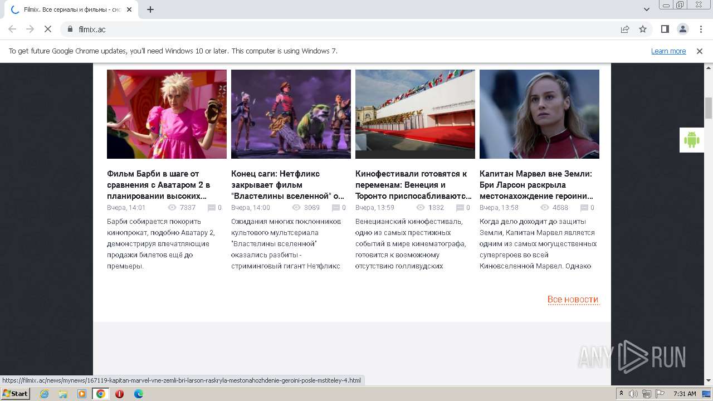Click Chrome taskbar icon
713x401 pixels.
coord(101,394)
